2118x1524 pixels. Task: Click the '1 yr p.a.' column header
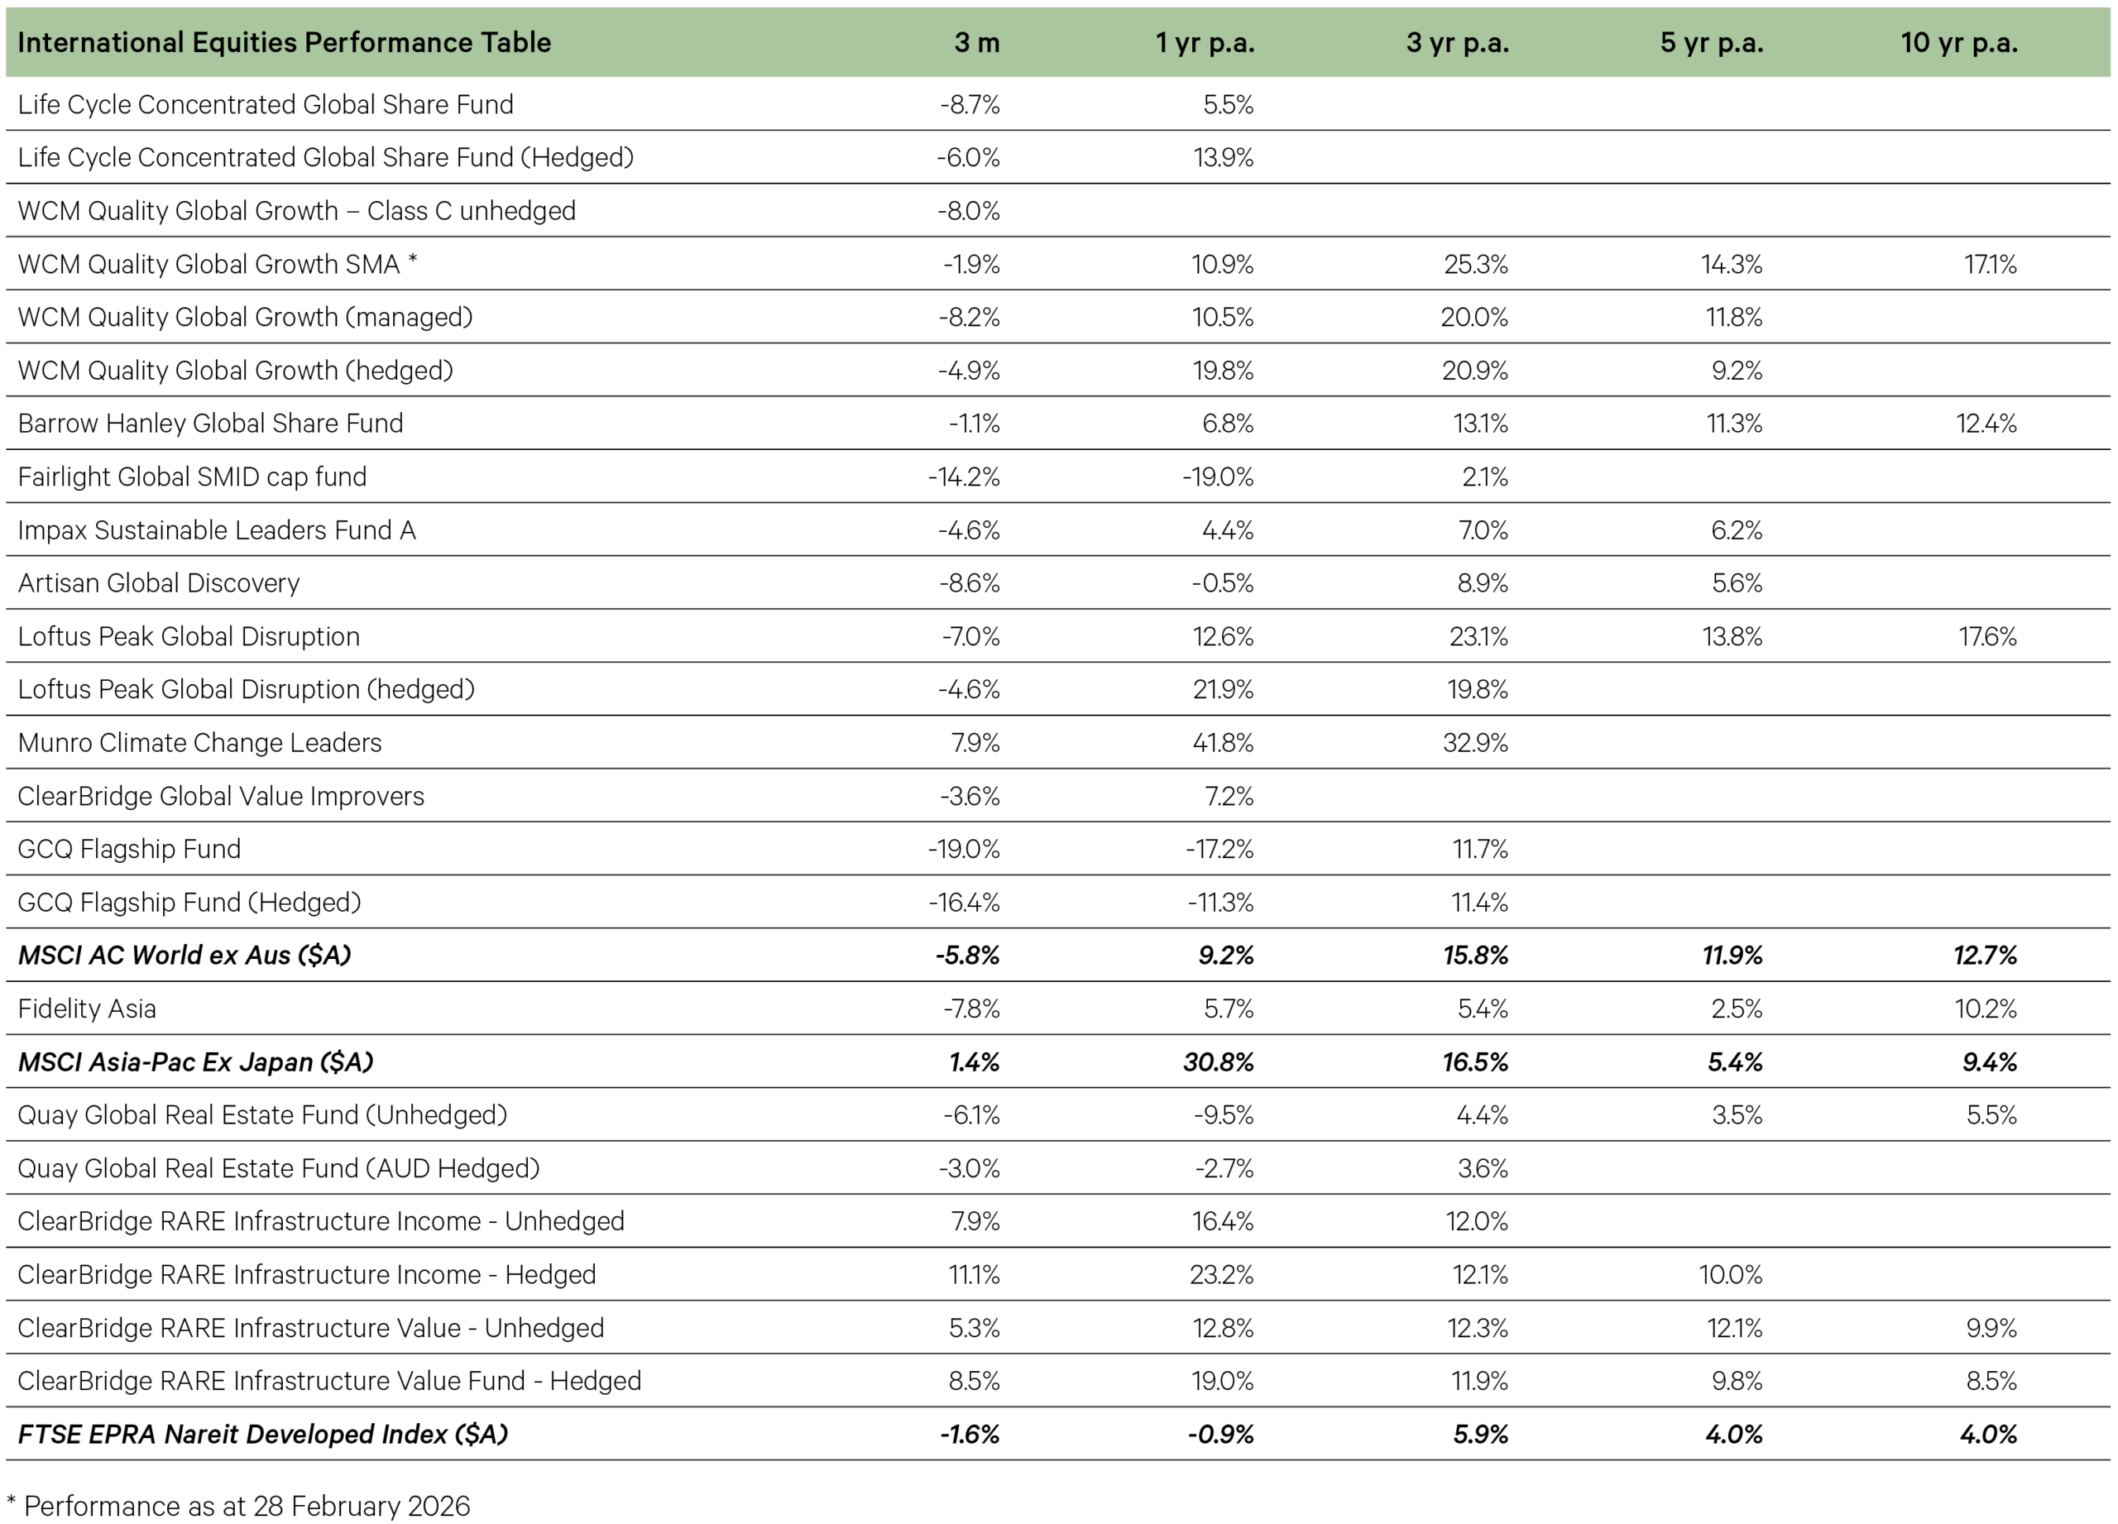(x=1205, y=43)
